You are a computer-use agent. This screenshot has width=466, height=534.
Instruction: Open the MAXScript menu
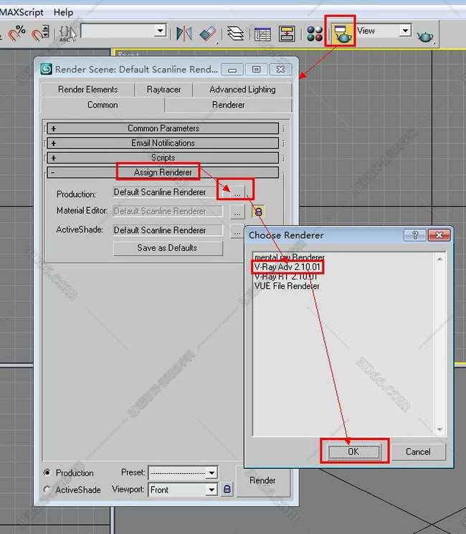click(22, 12)
